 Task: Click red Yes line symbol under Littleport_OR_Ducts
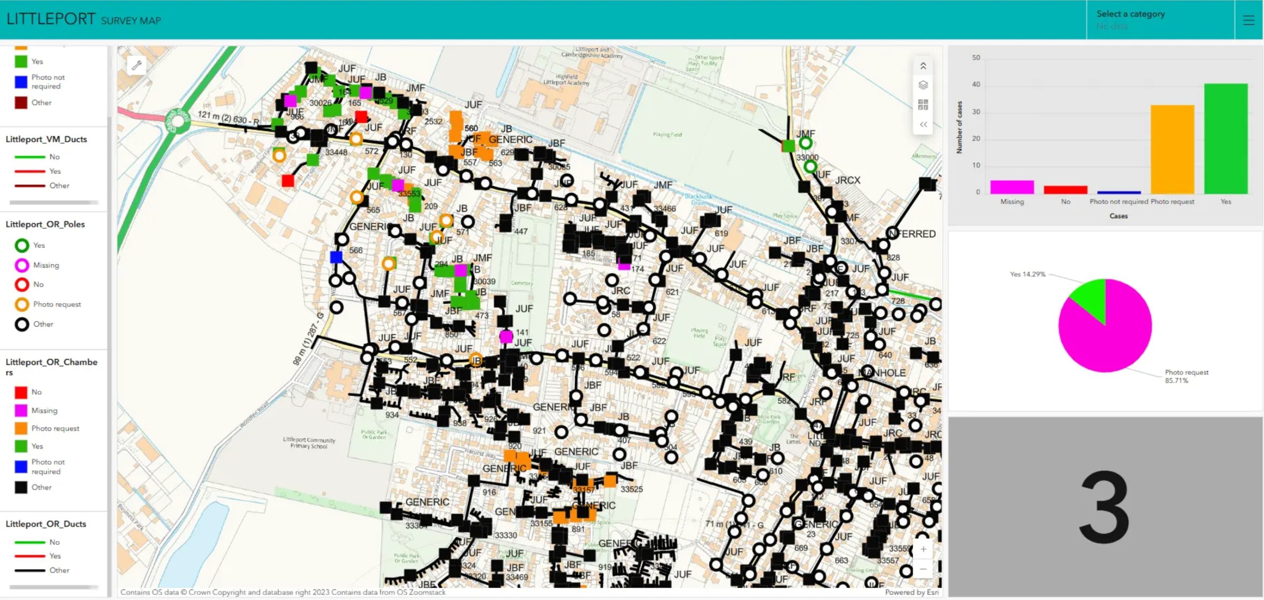[x=30, y=556]
